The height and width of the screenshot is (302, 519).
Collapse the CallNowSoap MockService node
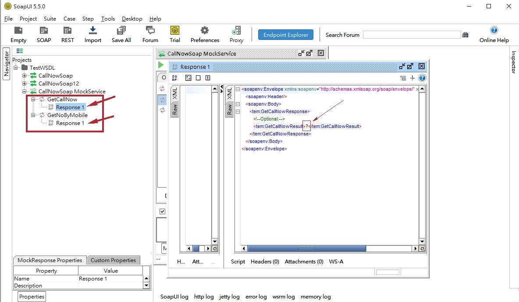[24, 92]
